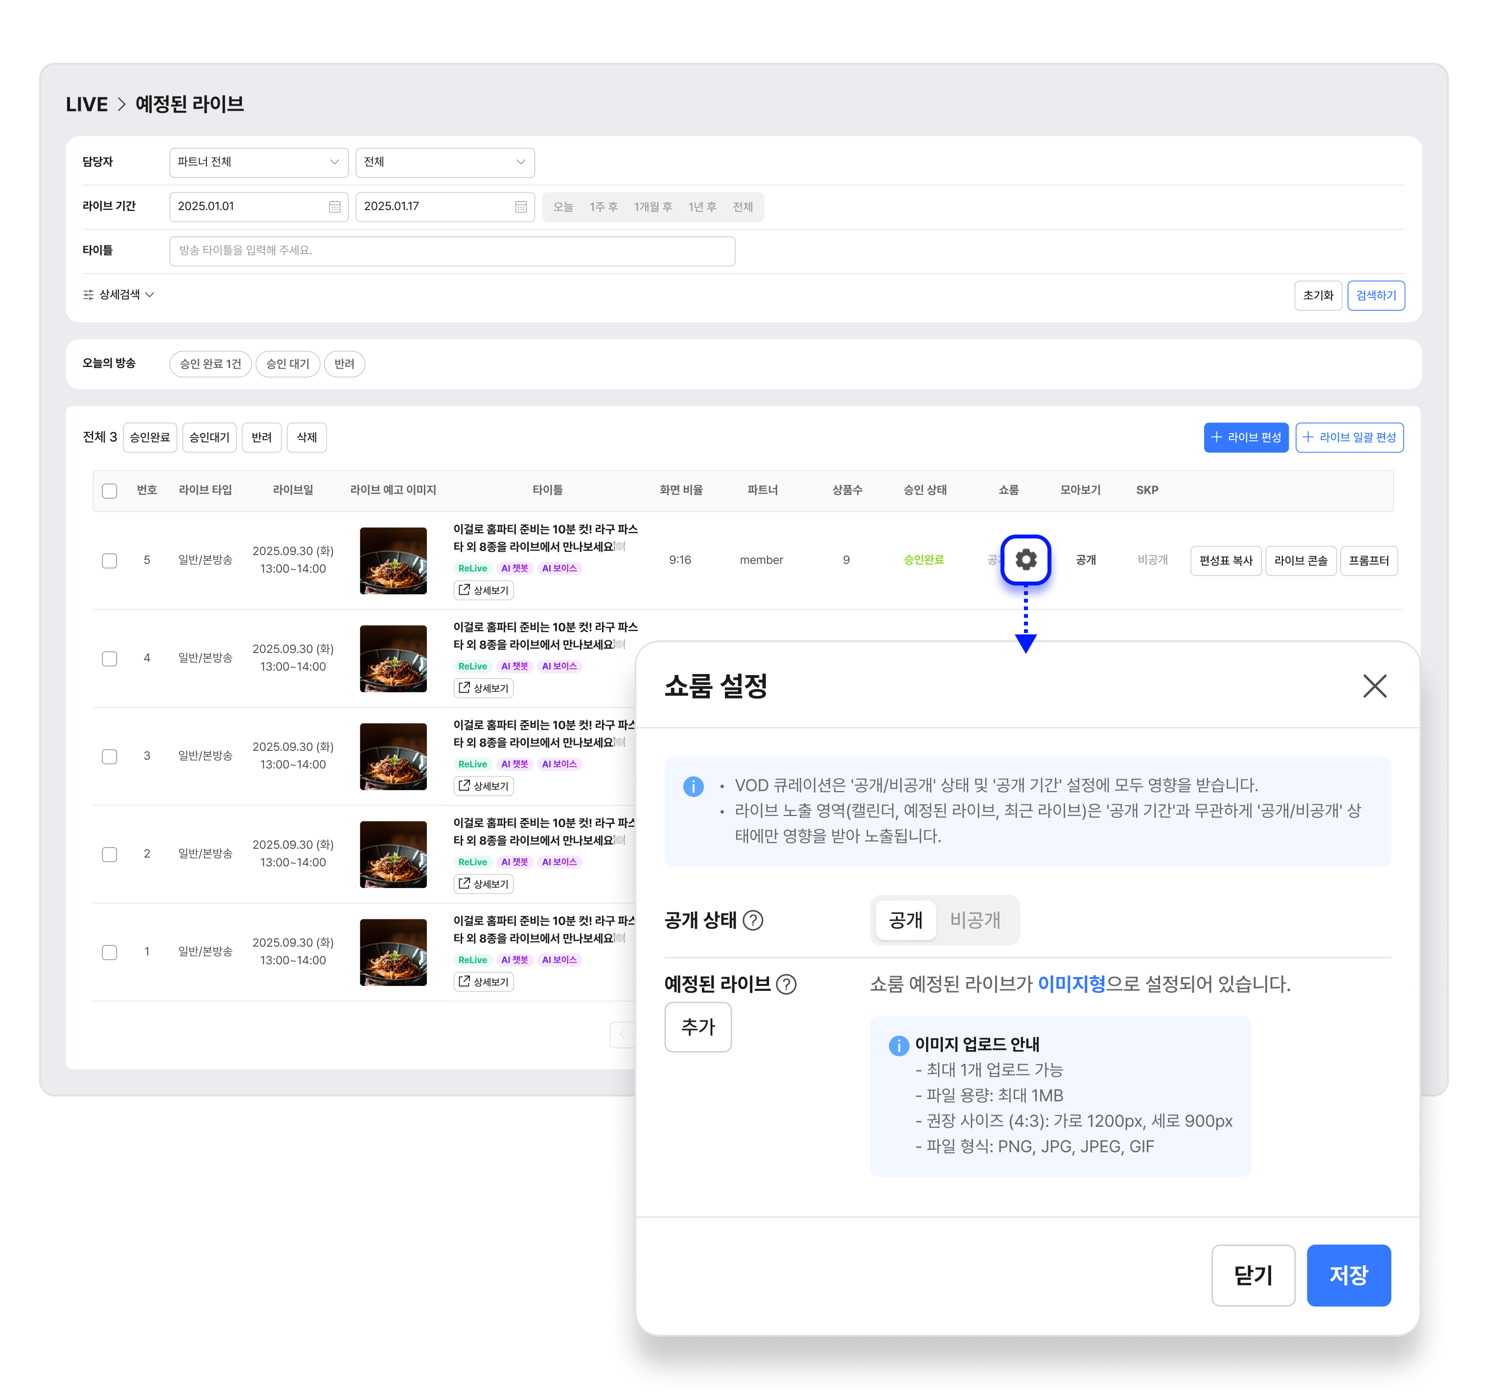Switch 공개 상태 toggle to 비공개
Viewport: 1488px width, 1400px height.
tap(975, 919)
